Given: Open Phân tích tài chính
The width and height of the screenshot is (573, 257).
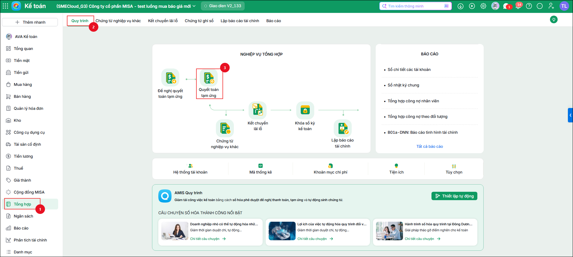Looking at the screenshot, I should coord(30,240).
